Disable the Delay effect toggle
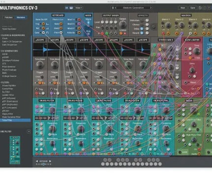Image resolution: width=212 pixels, height=178 pixels. pos(142,28)
